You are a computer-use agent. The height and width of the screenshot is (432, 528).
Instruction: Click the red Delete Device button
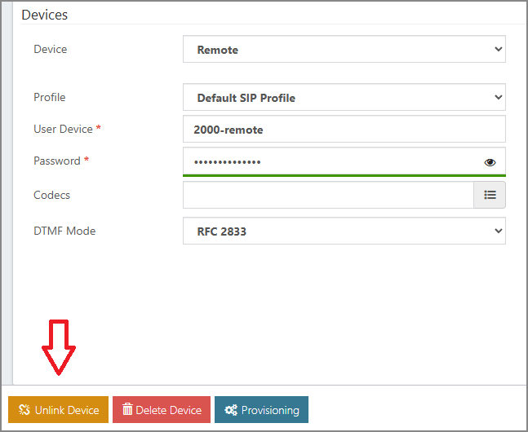[x=162, y=409]
